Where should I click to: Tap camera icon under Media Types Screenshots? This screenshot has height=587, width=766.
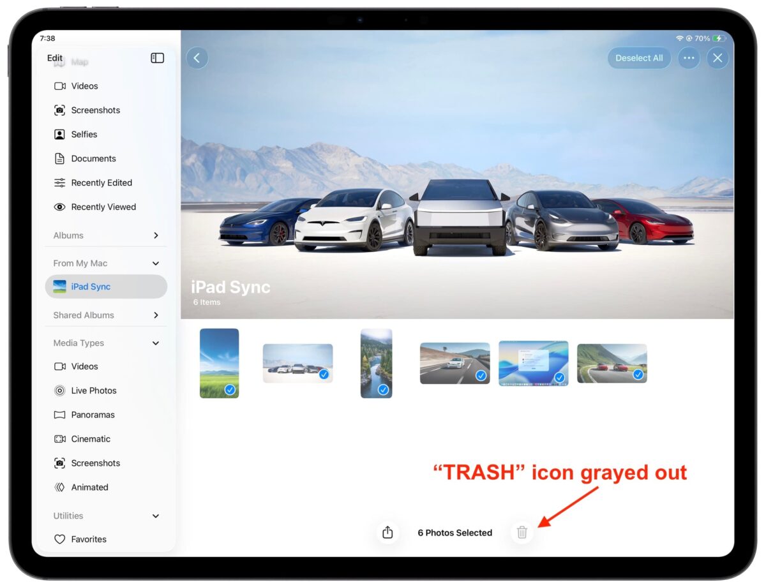(x=60, y=464)
